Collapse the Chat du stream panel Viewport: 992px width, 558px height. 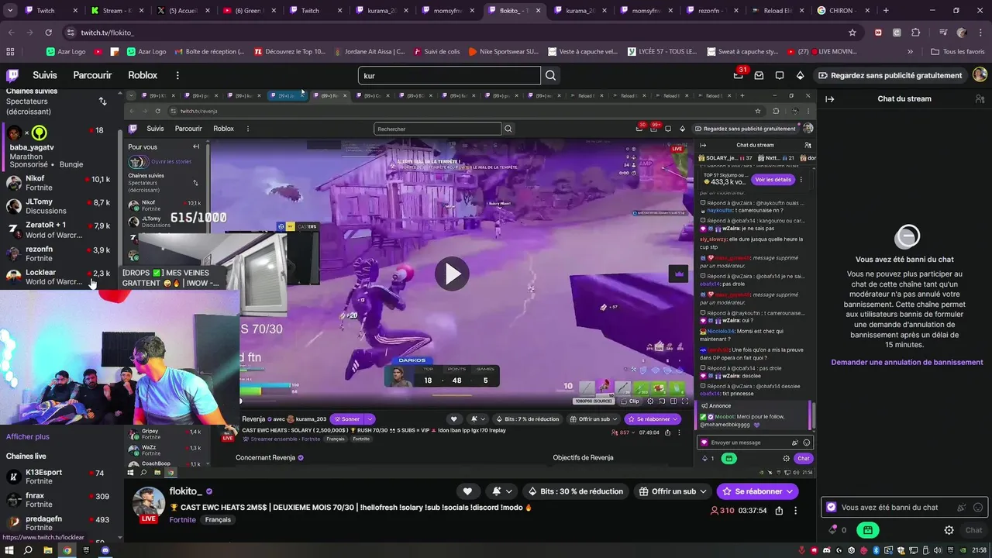click(x=830, y=98)
